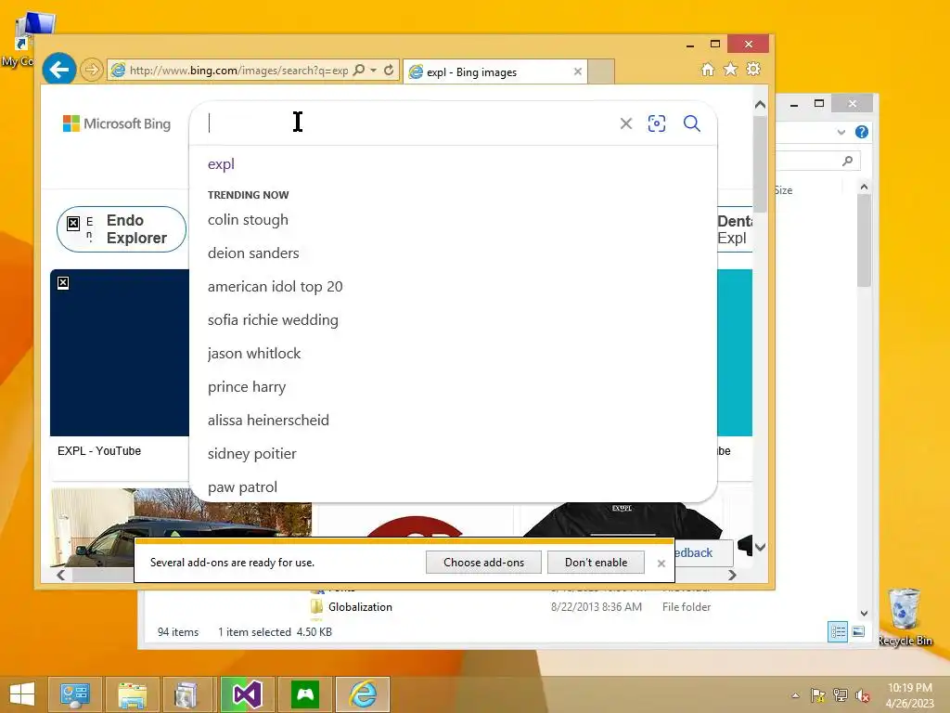This screenshot has width=950, height=713.
Task: Open the 'EXPL - YouTube' image result
Action: click(x=120, y=353)
